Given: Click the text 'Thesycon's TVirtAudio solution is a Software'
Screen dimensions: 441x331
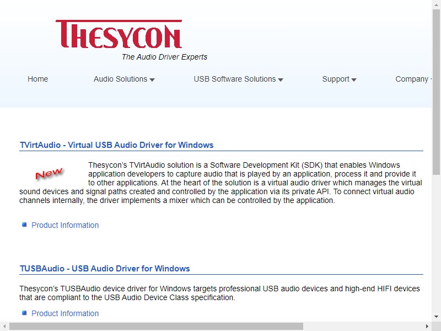Looking at the screenshot, I should coord(164,165).
